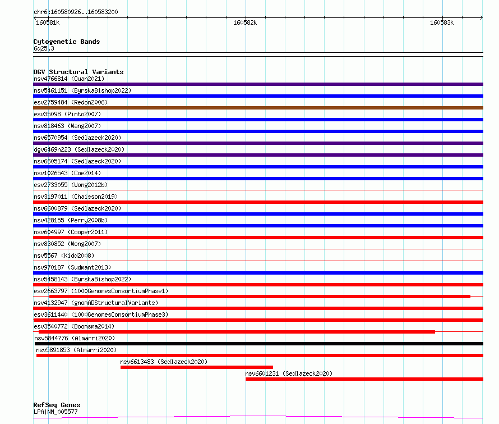Viewport: 499px width, 424px height.
Task: Open nsv830852 (Wong2007) label
Action: [67, 244]
